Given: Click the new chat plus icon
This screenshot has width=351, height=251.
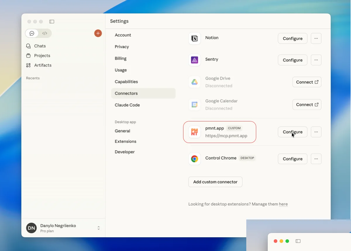Looking at the screenshot, I should click(98, 33).
